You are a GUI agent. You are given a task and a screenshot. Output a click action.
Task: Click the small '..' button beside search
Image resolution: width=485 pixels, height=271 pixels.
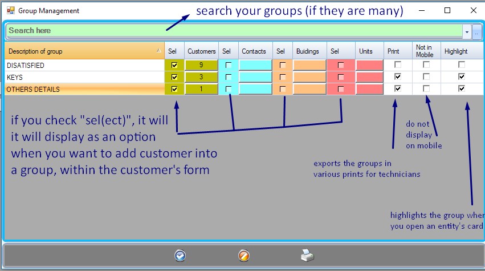pos(477,31)
